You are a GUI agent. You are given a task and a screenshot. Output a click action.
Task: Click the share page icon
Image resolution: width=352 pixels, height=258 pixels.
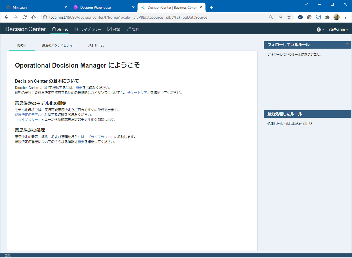[x=280, y=17]
